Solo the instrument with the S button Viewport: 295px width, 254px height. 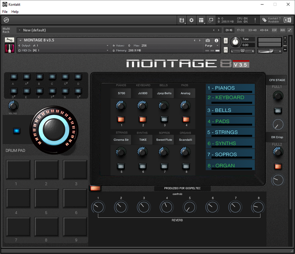(225, 40)
